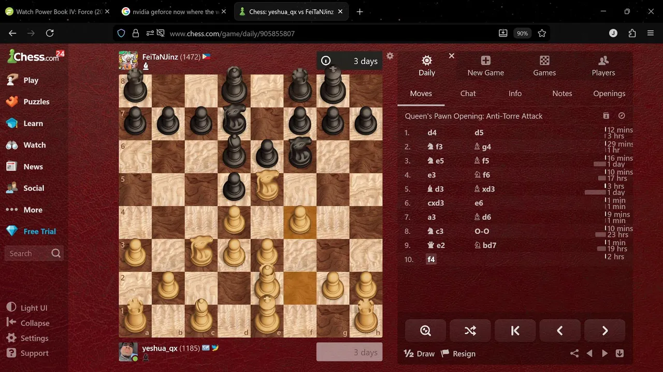Open new browser tab plus button
This screenshot has height=372, width=663.
pos(359,11)
